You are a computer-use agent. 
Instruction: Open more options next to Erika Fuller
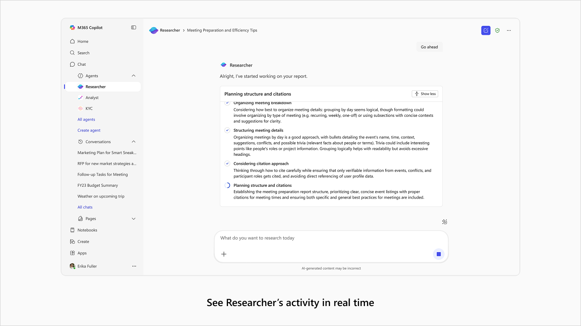coord(134,266)
